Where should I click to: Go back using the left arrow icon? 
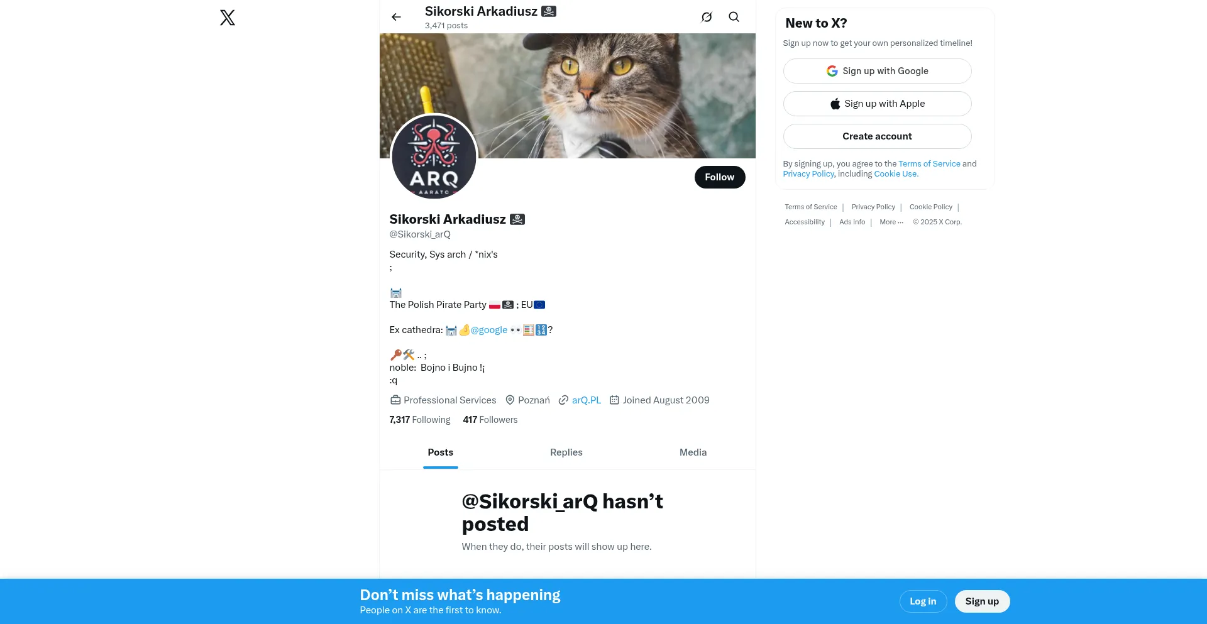click(396, 17)
